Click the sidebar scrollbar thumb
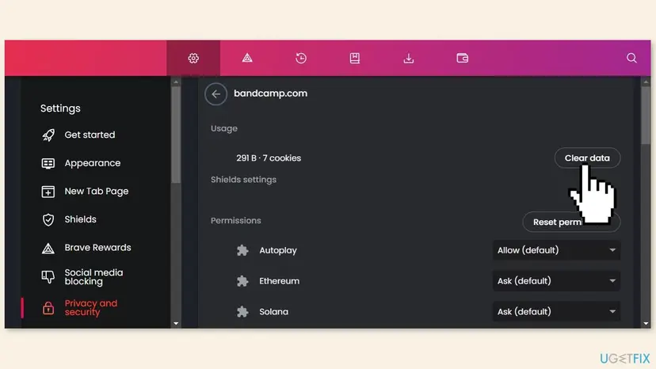656x369 pixels. pos(176,135)
